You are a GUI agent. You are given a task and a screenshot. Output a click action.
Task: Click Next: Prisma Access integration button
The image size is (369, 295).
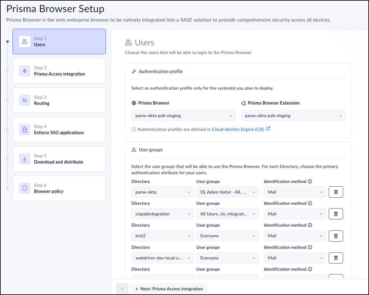pyautogui.click(x=169, y=289)
